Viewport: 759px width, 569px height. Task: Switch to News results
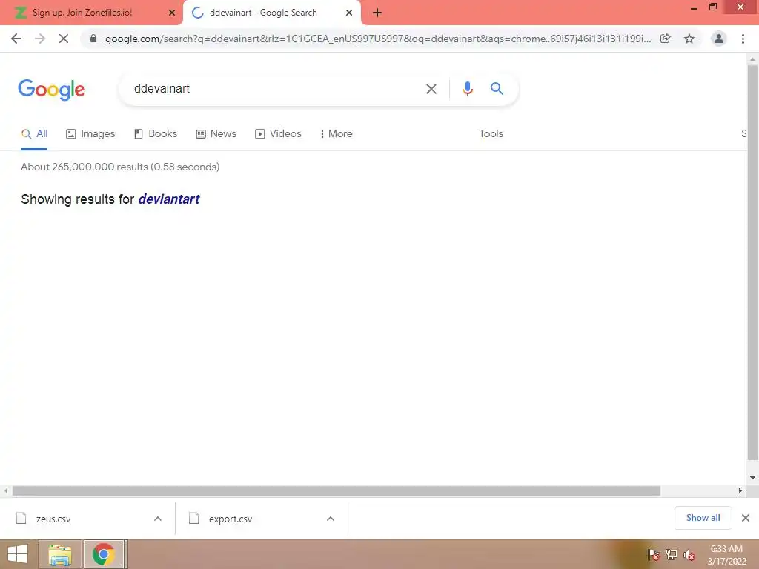[216, 134]
